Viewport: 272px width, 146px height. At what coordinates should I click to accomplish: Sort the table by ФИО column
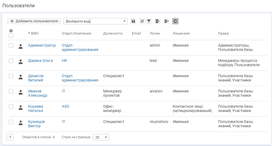click(34, 33)
